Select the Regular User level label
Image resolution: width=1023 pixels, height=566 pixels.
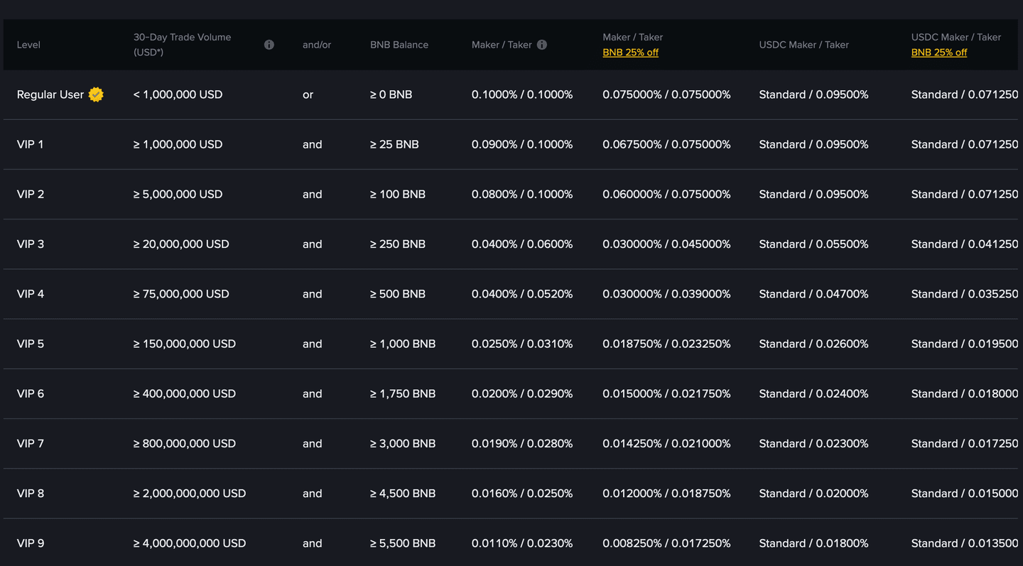point(50,94)
